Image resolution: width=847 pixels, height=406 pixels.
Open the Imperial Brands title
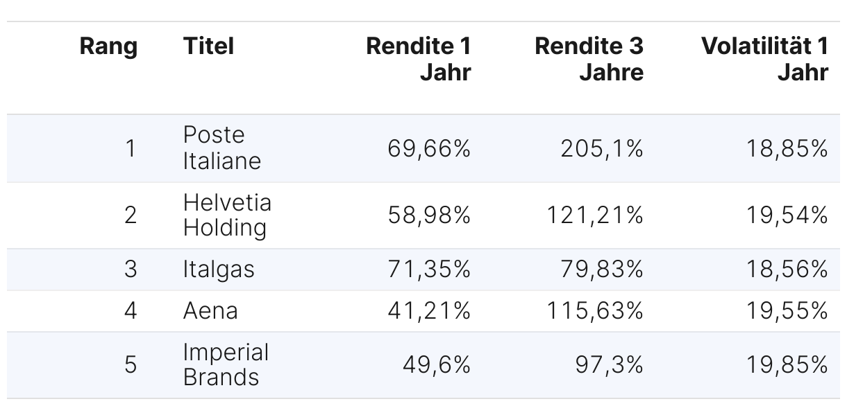tap(226, 364)
